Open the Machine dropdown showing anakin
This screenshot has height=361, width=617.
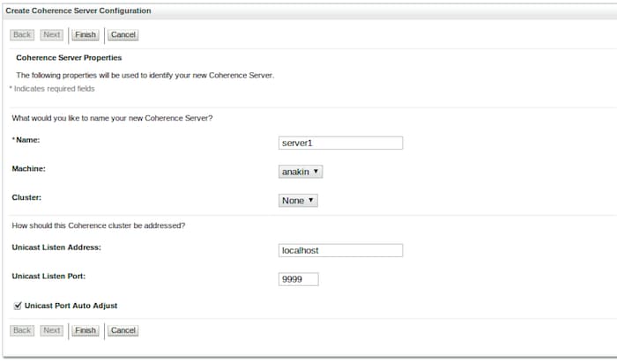(x=301, y=172)
